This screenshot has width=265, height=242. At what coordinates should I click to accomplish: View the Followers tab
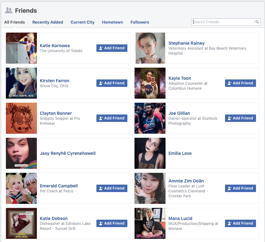tap(140, 22)
